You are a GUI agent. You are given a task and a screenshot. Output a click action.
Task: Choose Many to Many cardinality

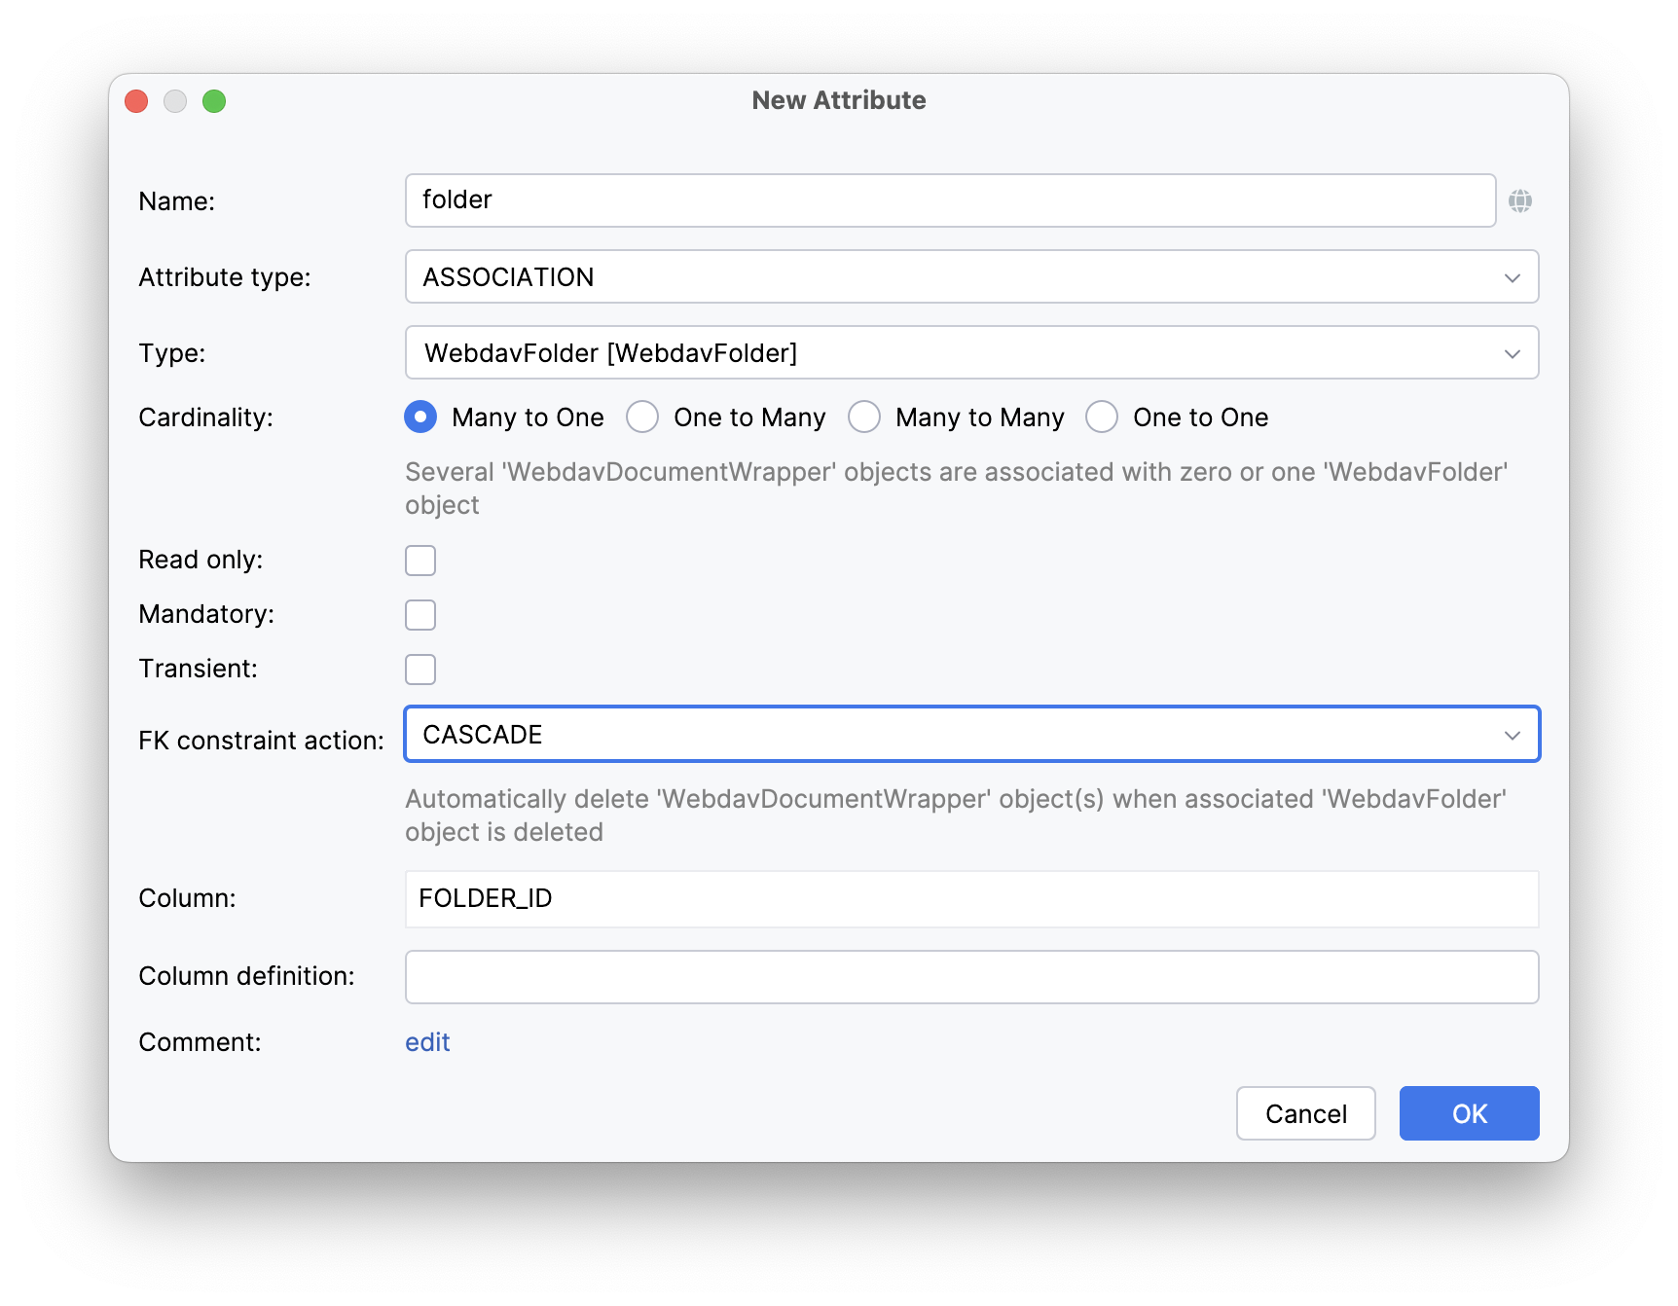pos(864,417)
